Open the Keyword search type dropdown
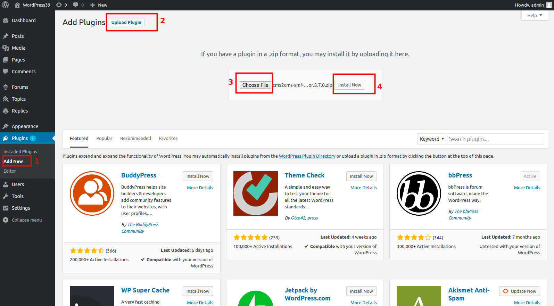This screenshot has height=306, width=554. click(x=432, y=139)
